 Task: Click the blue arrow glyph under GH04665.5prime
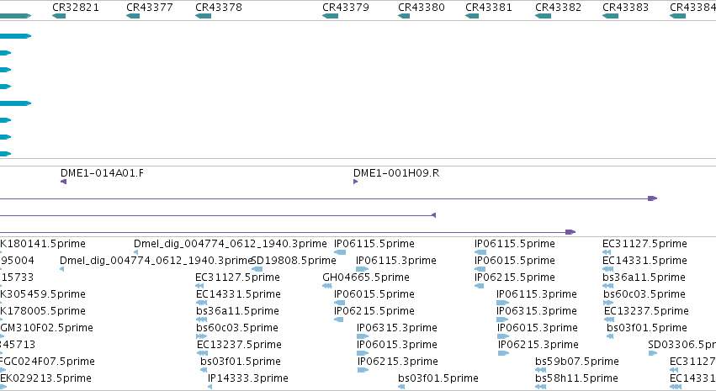click(x=327, y=286)
